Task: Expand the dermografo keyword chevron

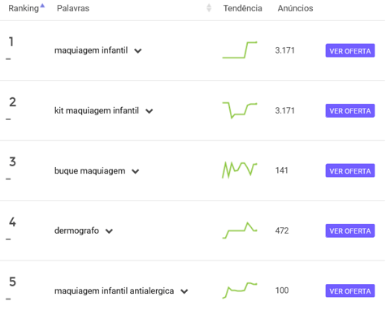Action: [109, 231]
